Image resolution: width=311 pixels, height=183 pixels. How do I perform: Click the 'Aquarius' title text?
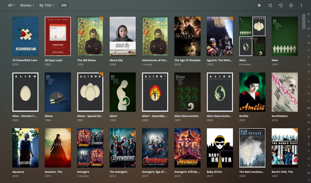[x=18, y=172]
